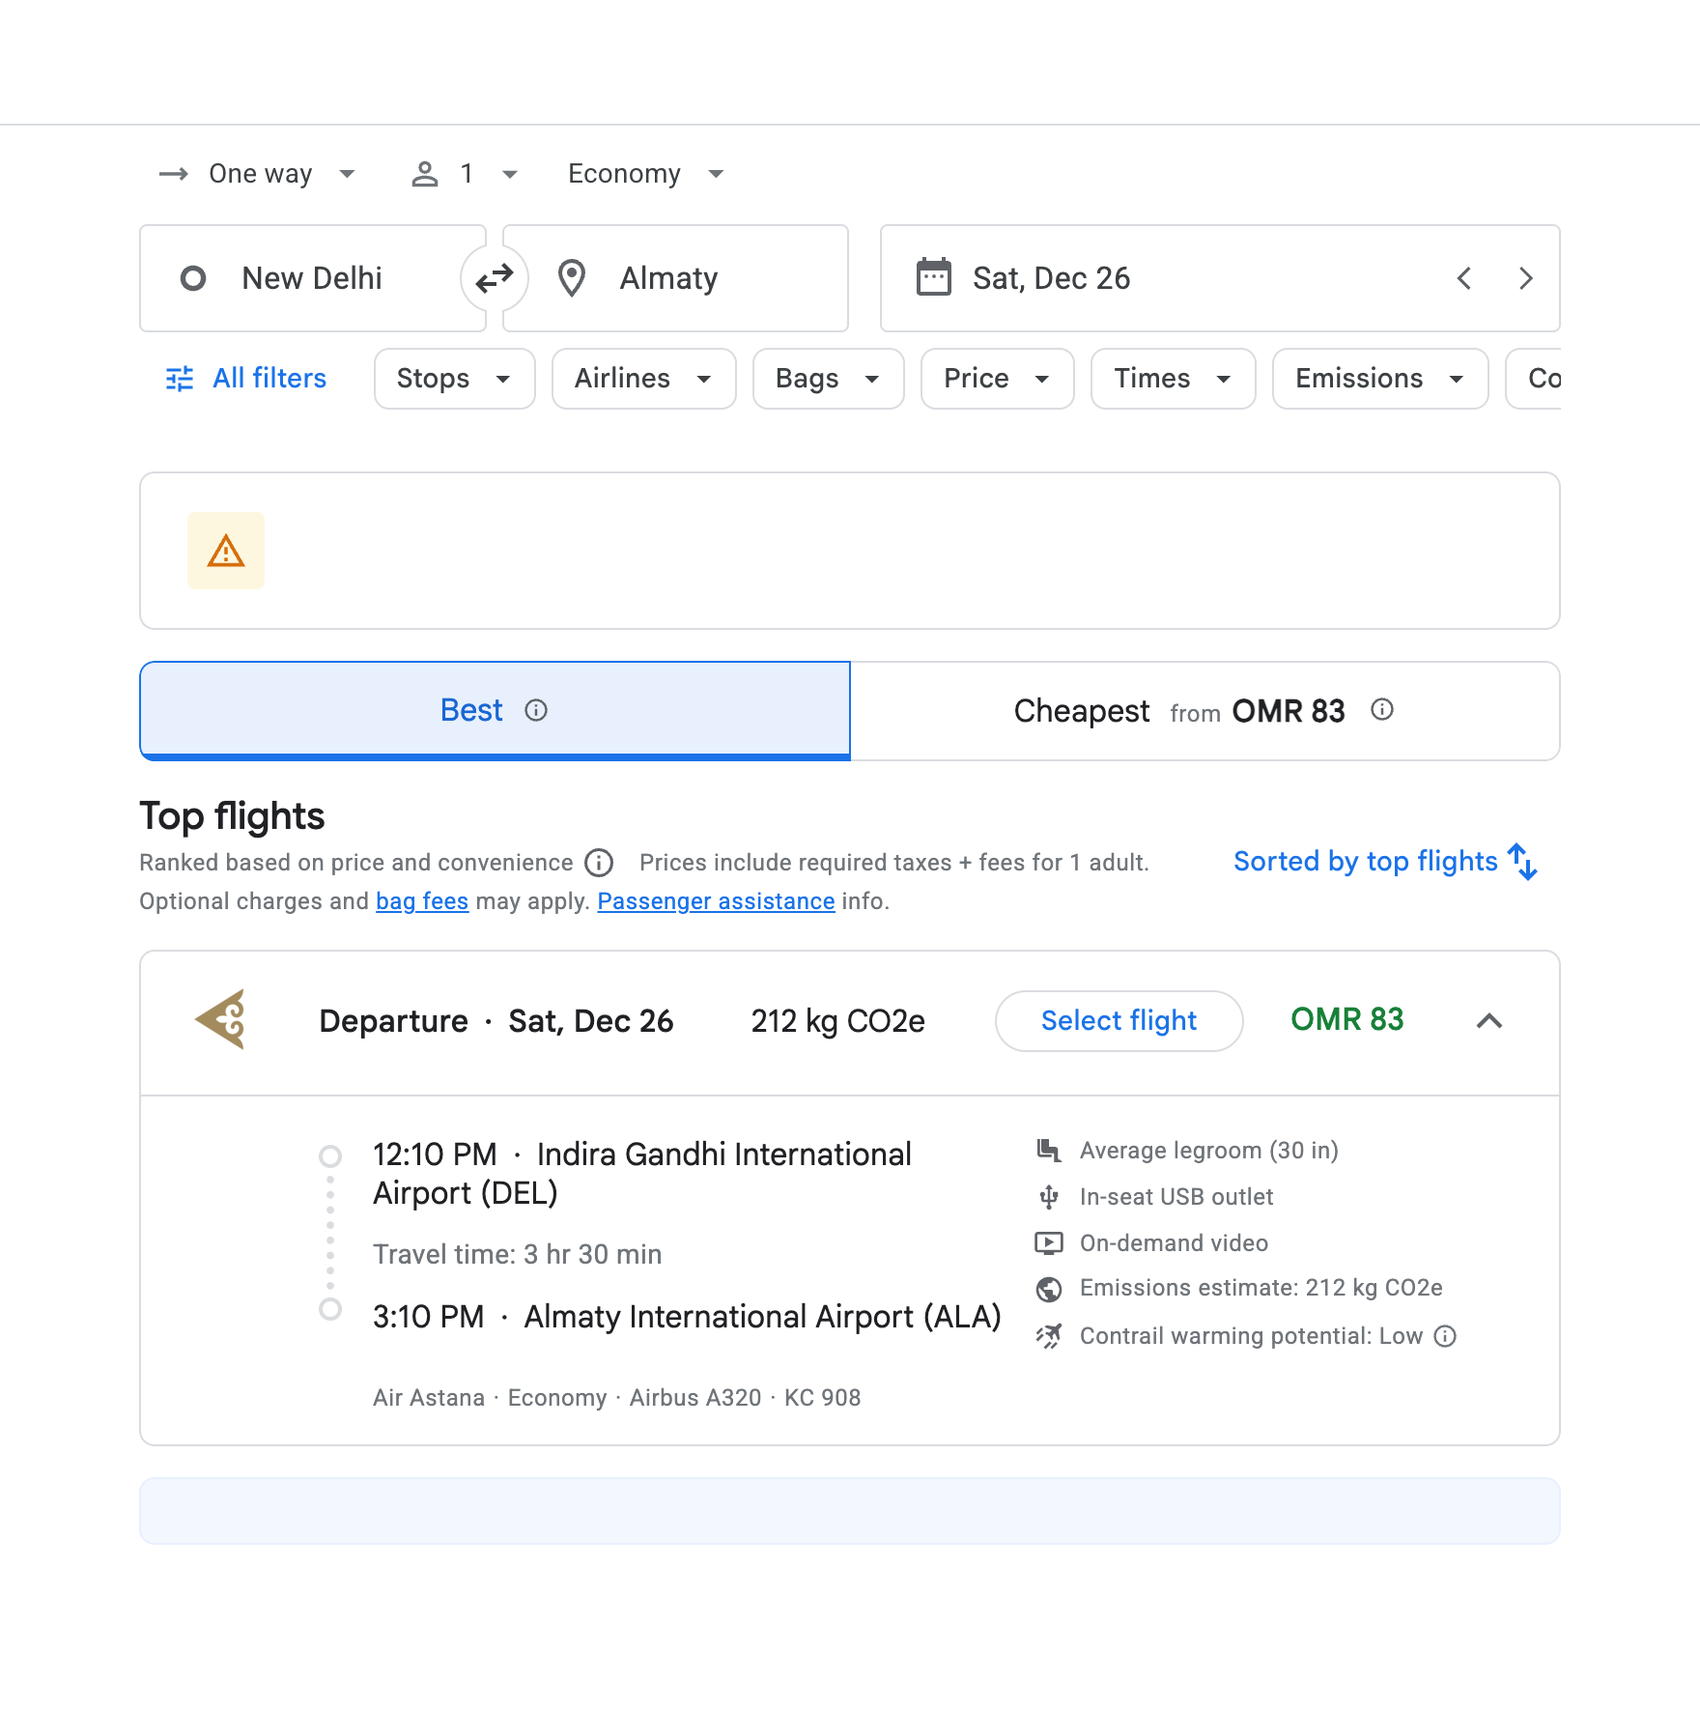Screen dimensions: 1700x1710
Task: Open the Airlines filter dropdown
Action: coord(643,379)
